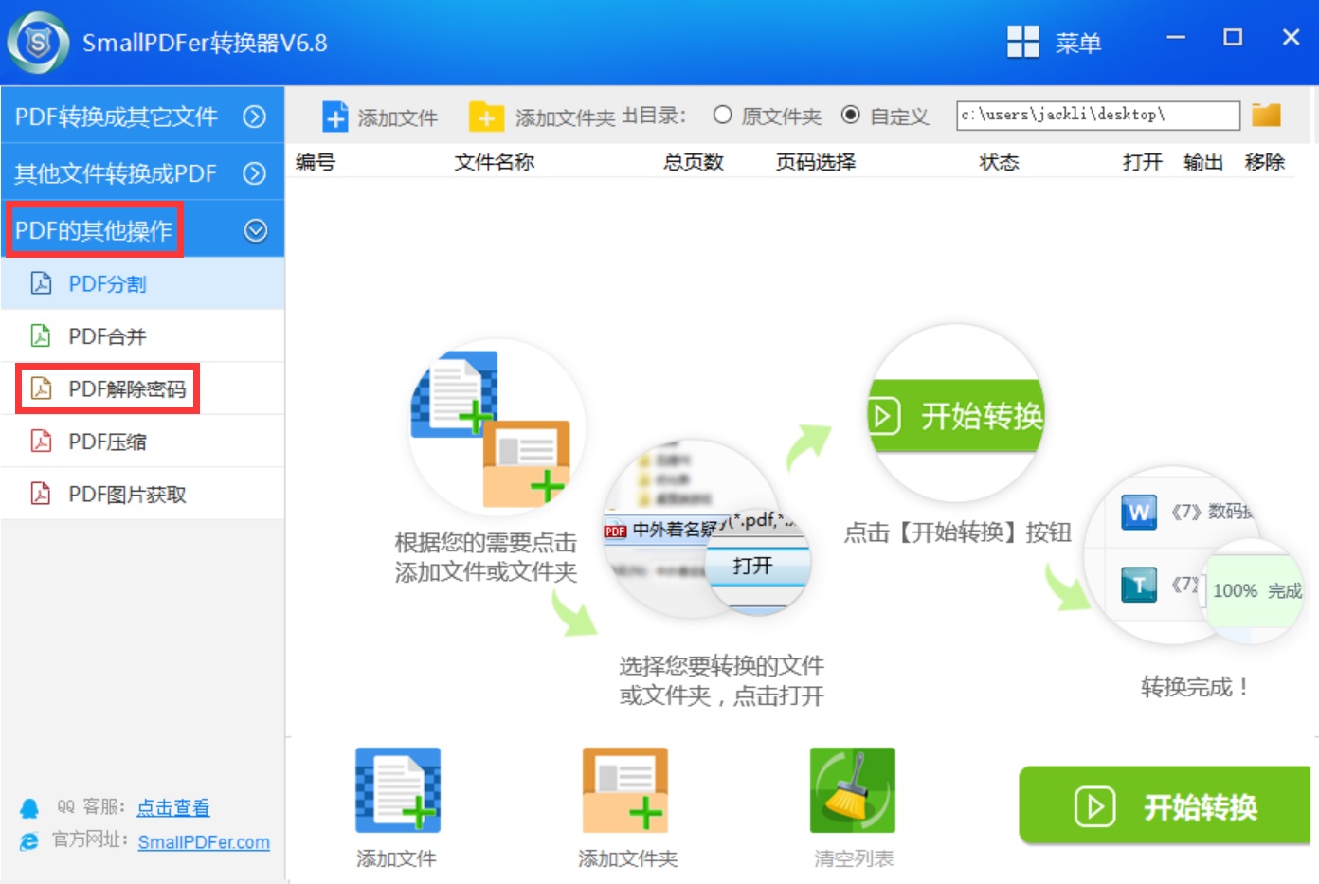This screenshot has width=1319, height=884.
Task: Click the 转换完成! guide text
Action: pyautogui.click(x=1194, y=686)
